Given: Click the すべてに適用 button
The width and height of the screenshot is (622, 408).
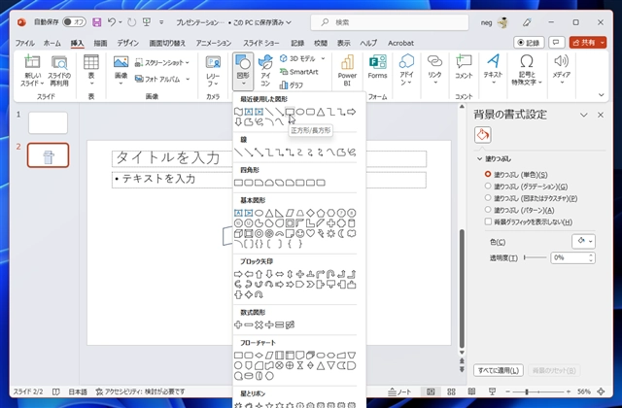Looking at the screenshot, I should pos(499,371).
